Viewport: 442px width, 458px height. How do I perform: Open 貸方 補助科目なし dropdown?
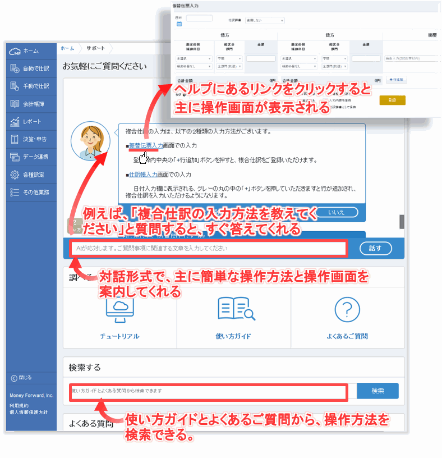[299, 67]
